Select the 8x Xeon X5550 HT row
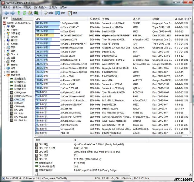Screen dimensions: 194x182 tap(112, 27)
